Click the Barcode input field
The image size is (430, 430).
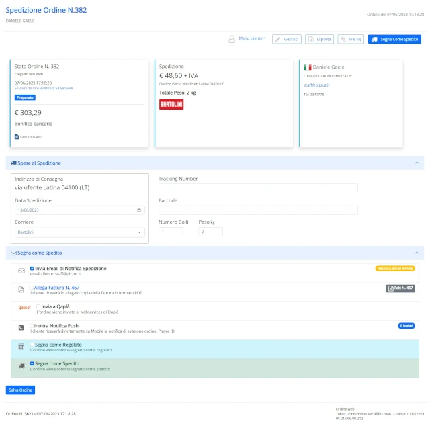click(x=258, y=210)
